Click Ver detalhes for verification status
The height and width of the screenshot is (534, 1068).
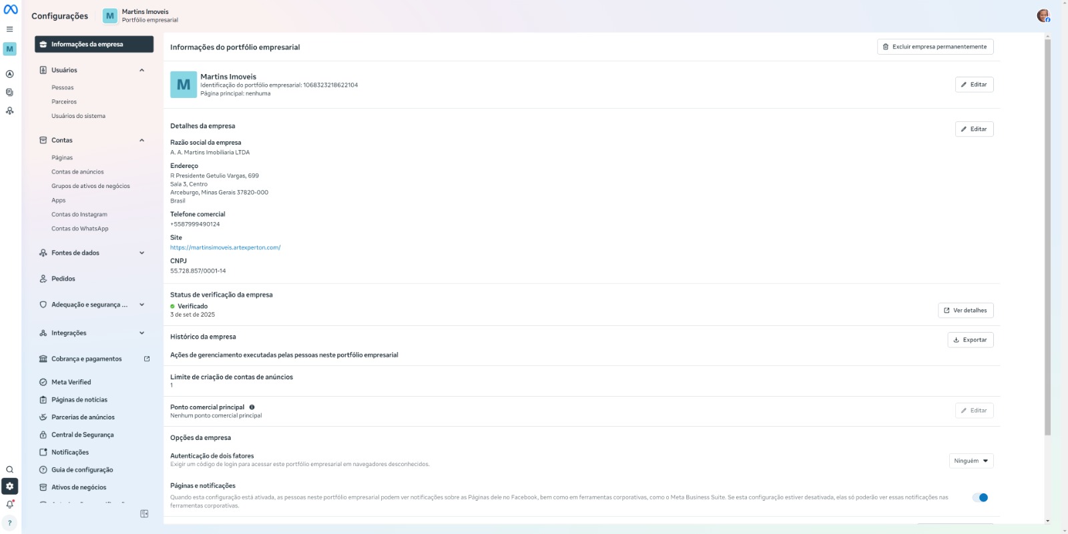click(x=965, y=311)
